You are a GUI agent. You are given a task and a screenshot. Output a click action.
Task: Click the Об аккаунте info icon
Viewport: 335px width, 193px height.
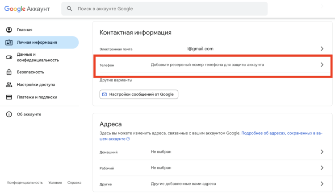pyautogui.click(x=9, y=114)
